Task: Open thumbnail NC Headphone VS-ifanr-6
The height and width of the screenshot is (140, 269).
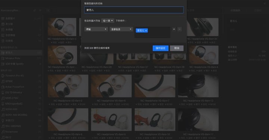Action: [111, 86]
